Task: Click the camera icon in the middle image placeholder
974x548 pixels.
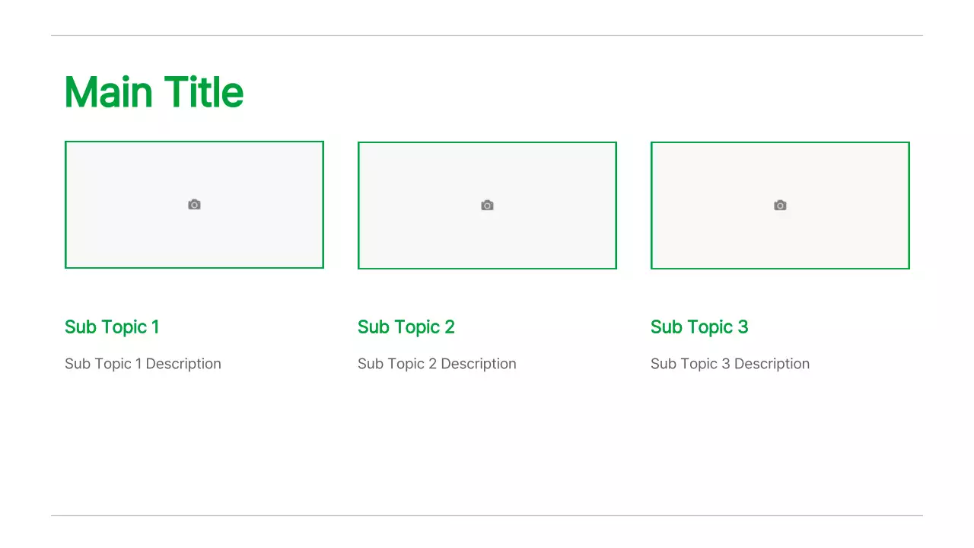Action: click(x=487, y=205)
